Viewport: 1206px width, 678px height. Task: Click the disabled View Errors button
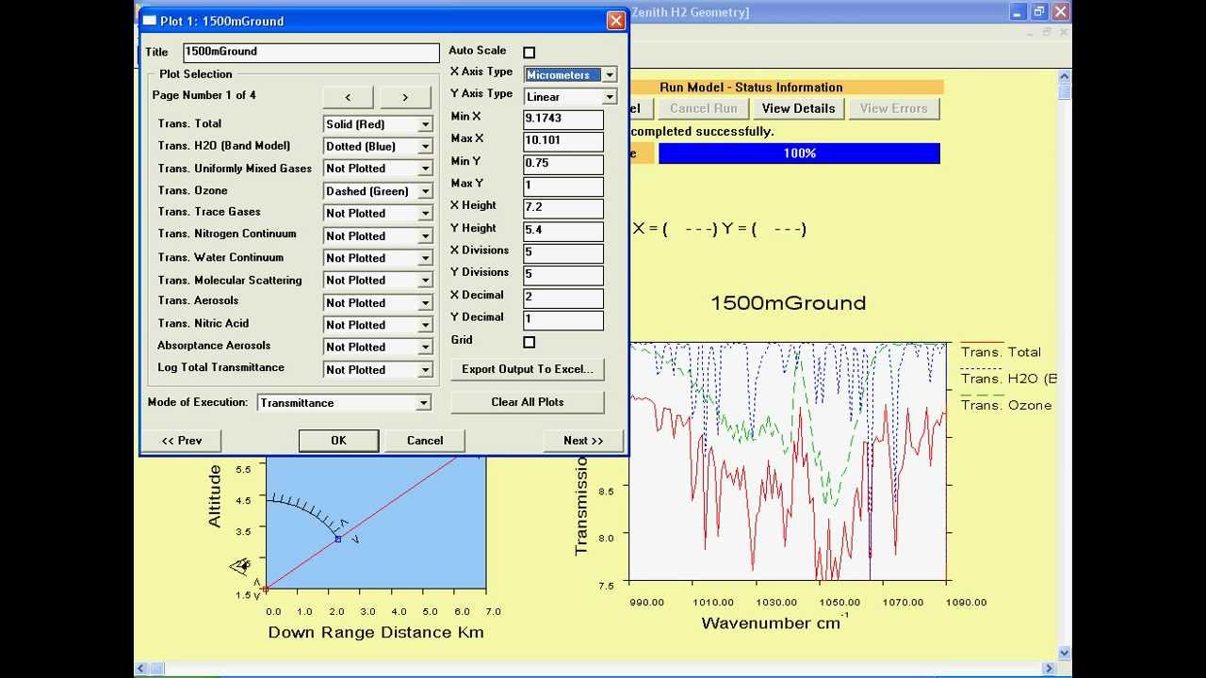pos(893,108)
